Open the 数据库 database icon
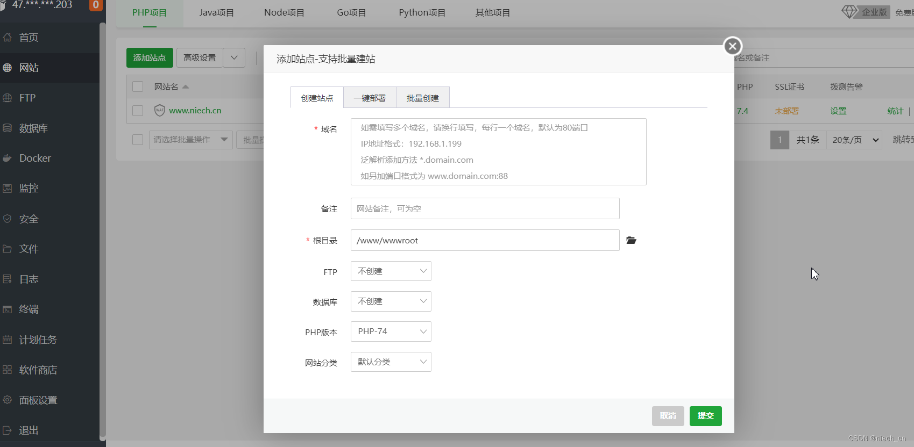914x447 pixels. tap(8, 128)
